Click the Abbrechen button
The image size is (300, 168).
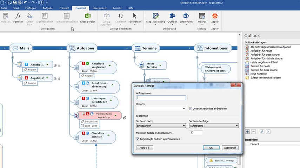click(230, 148)
